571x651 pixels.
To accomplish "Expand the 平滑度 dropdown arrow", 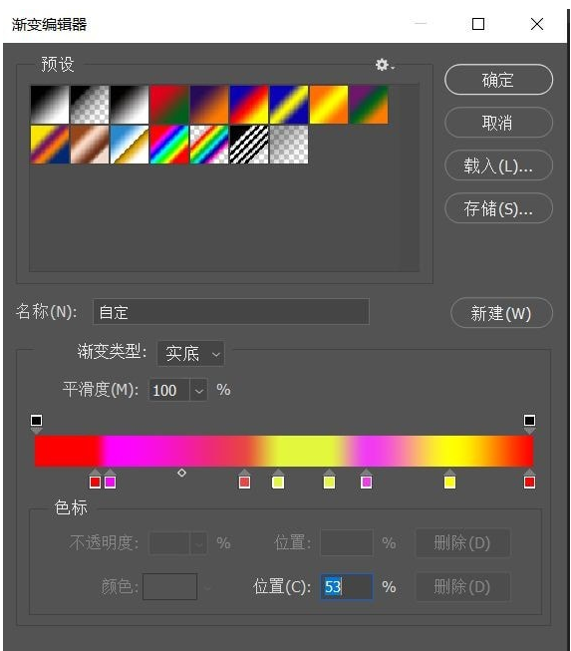I will click(x=198, y=390).
